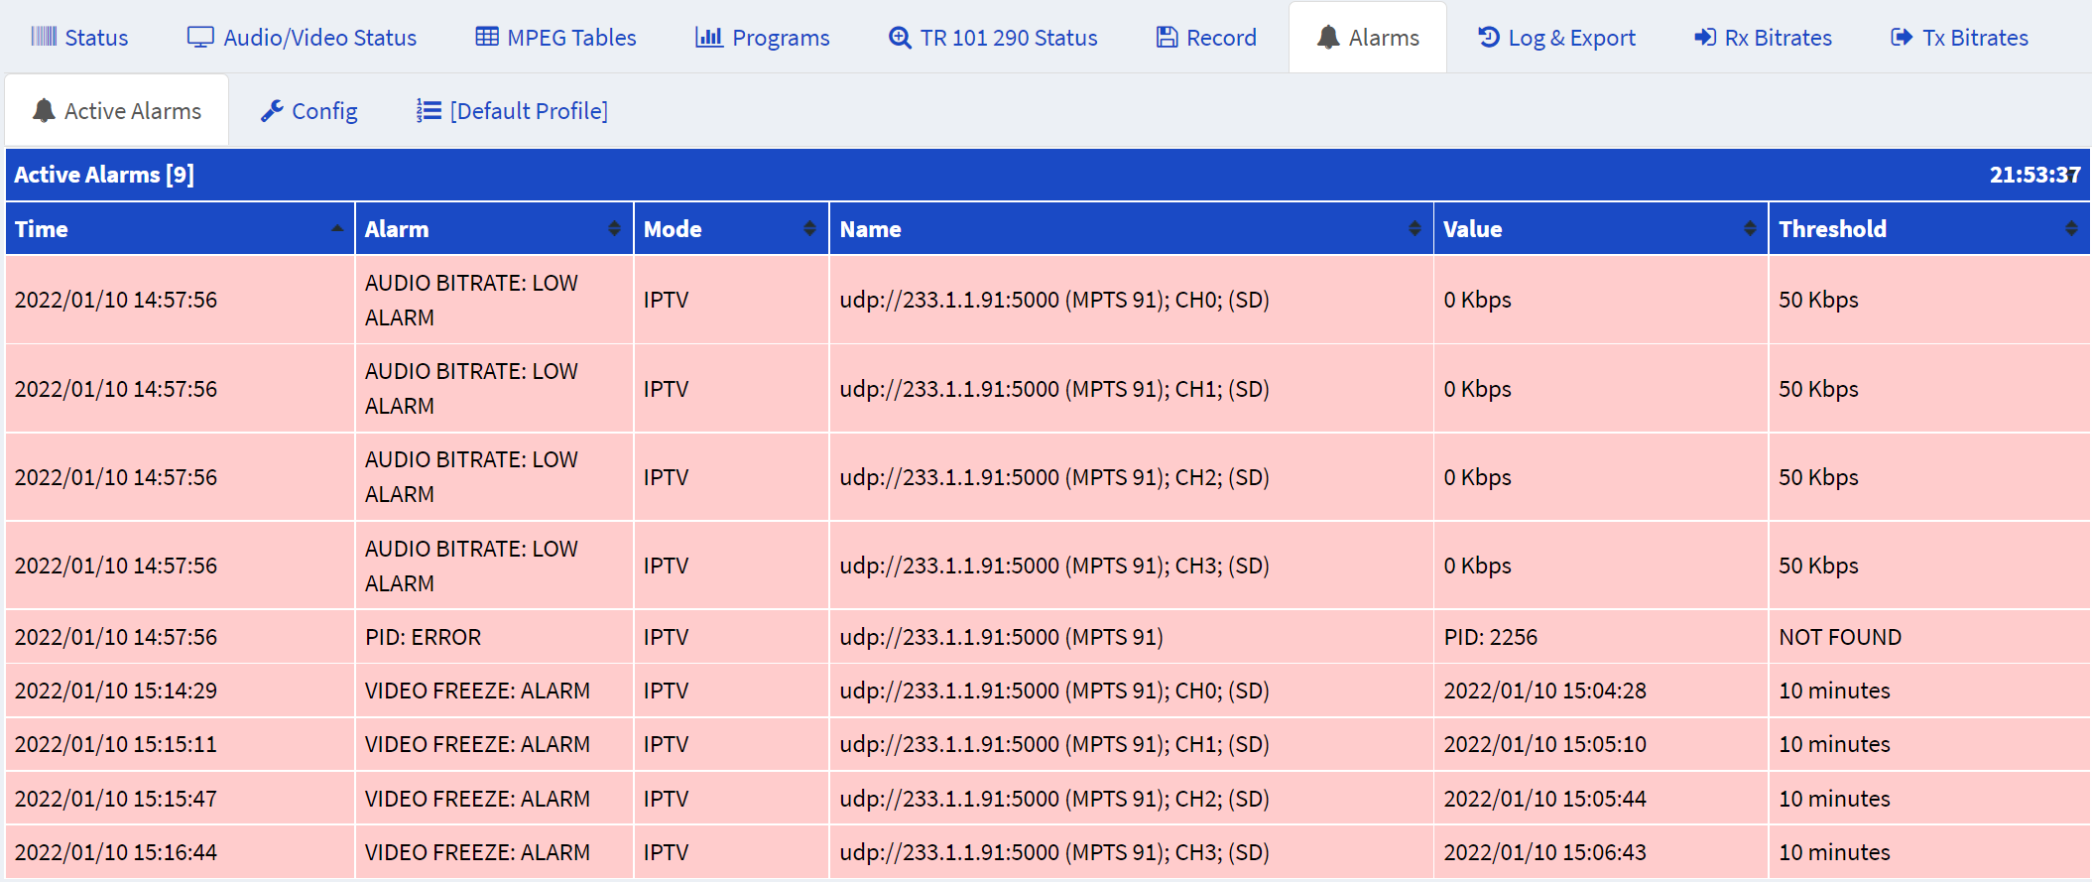Viewport: 2092px width, 882px height.
Task: Open the [Default Profile] link
Action: (x=513, y=110)
